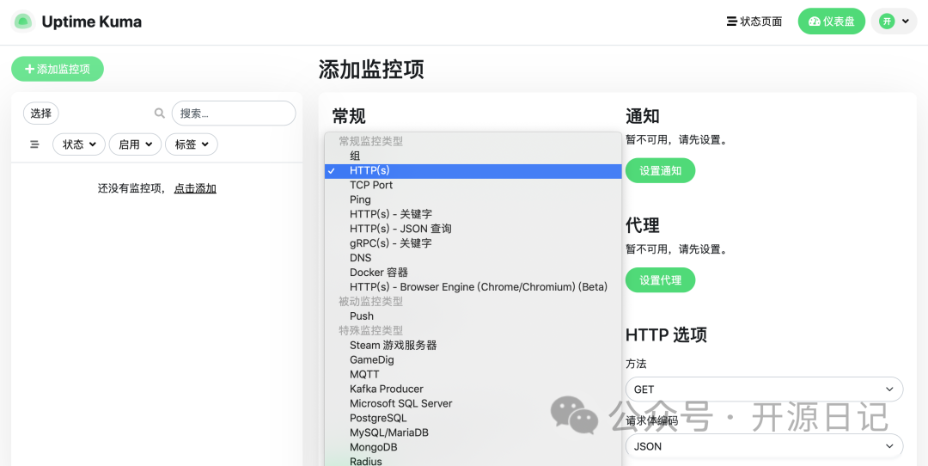Select HTTP(s) - JSON 查询 option

[473, 229]
